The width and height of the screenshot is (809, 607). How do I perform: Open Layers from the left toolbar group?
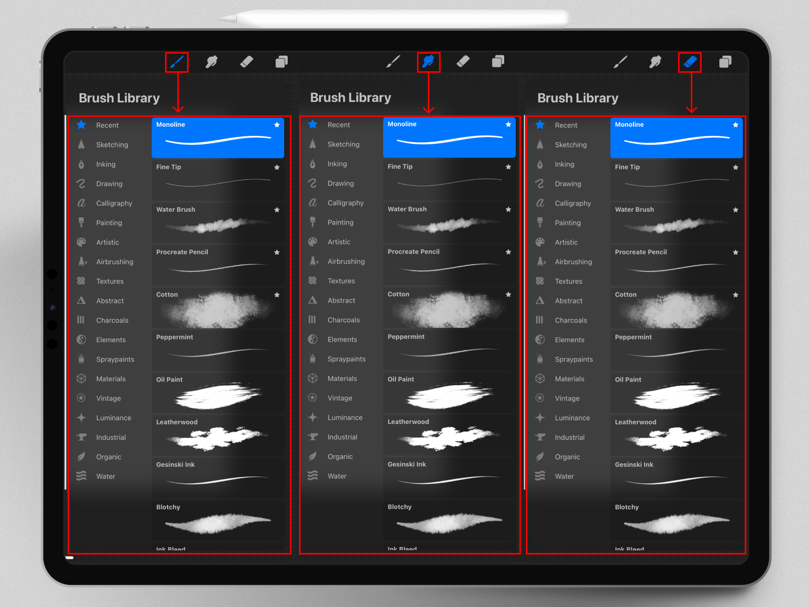(x=282, y=62)
